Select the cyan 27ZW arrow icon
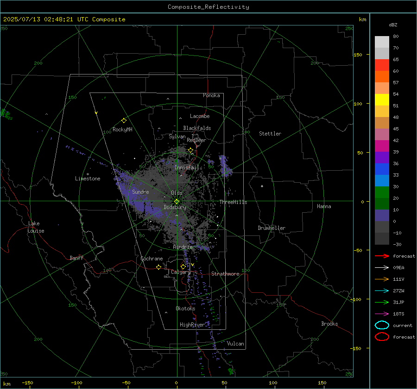Image resolution: width=417 pixels, height=389 pixels. [382, 291]
